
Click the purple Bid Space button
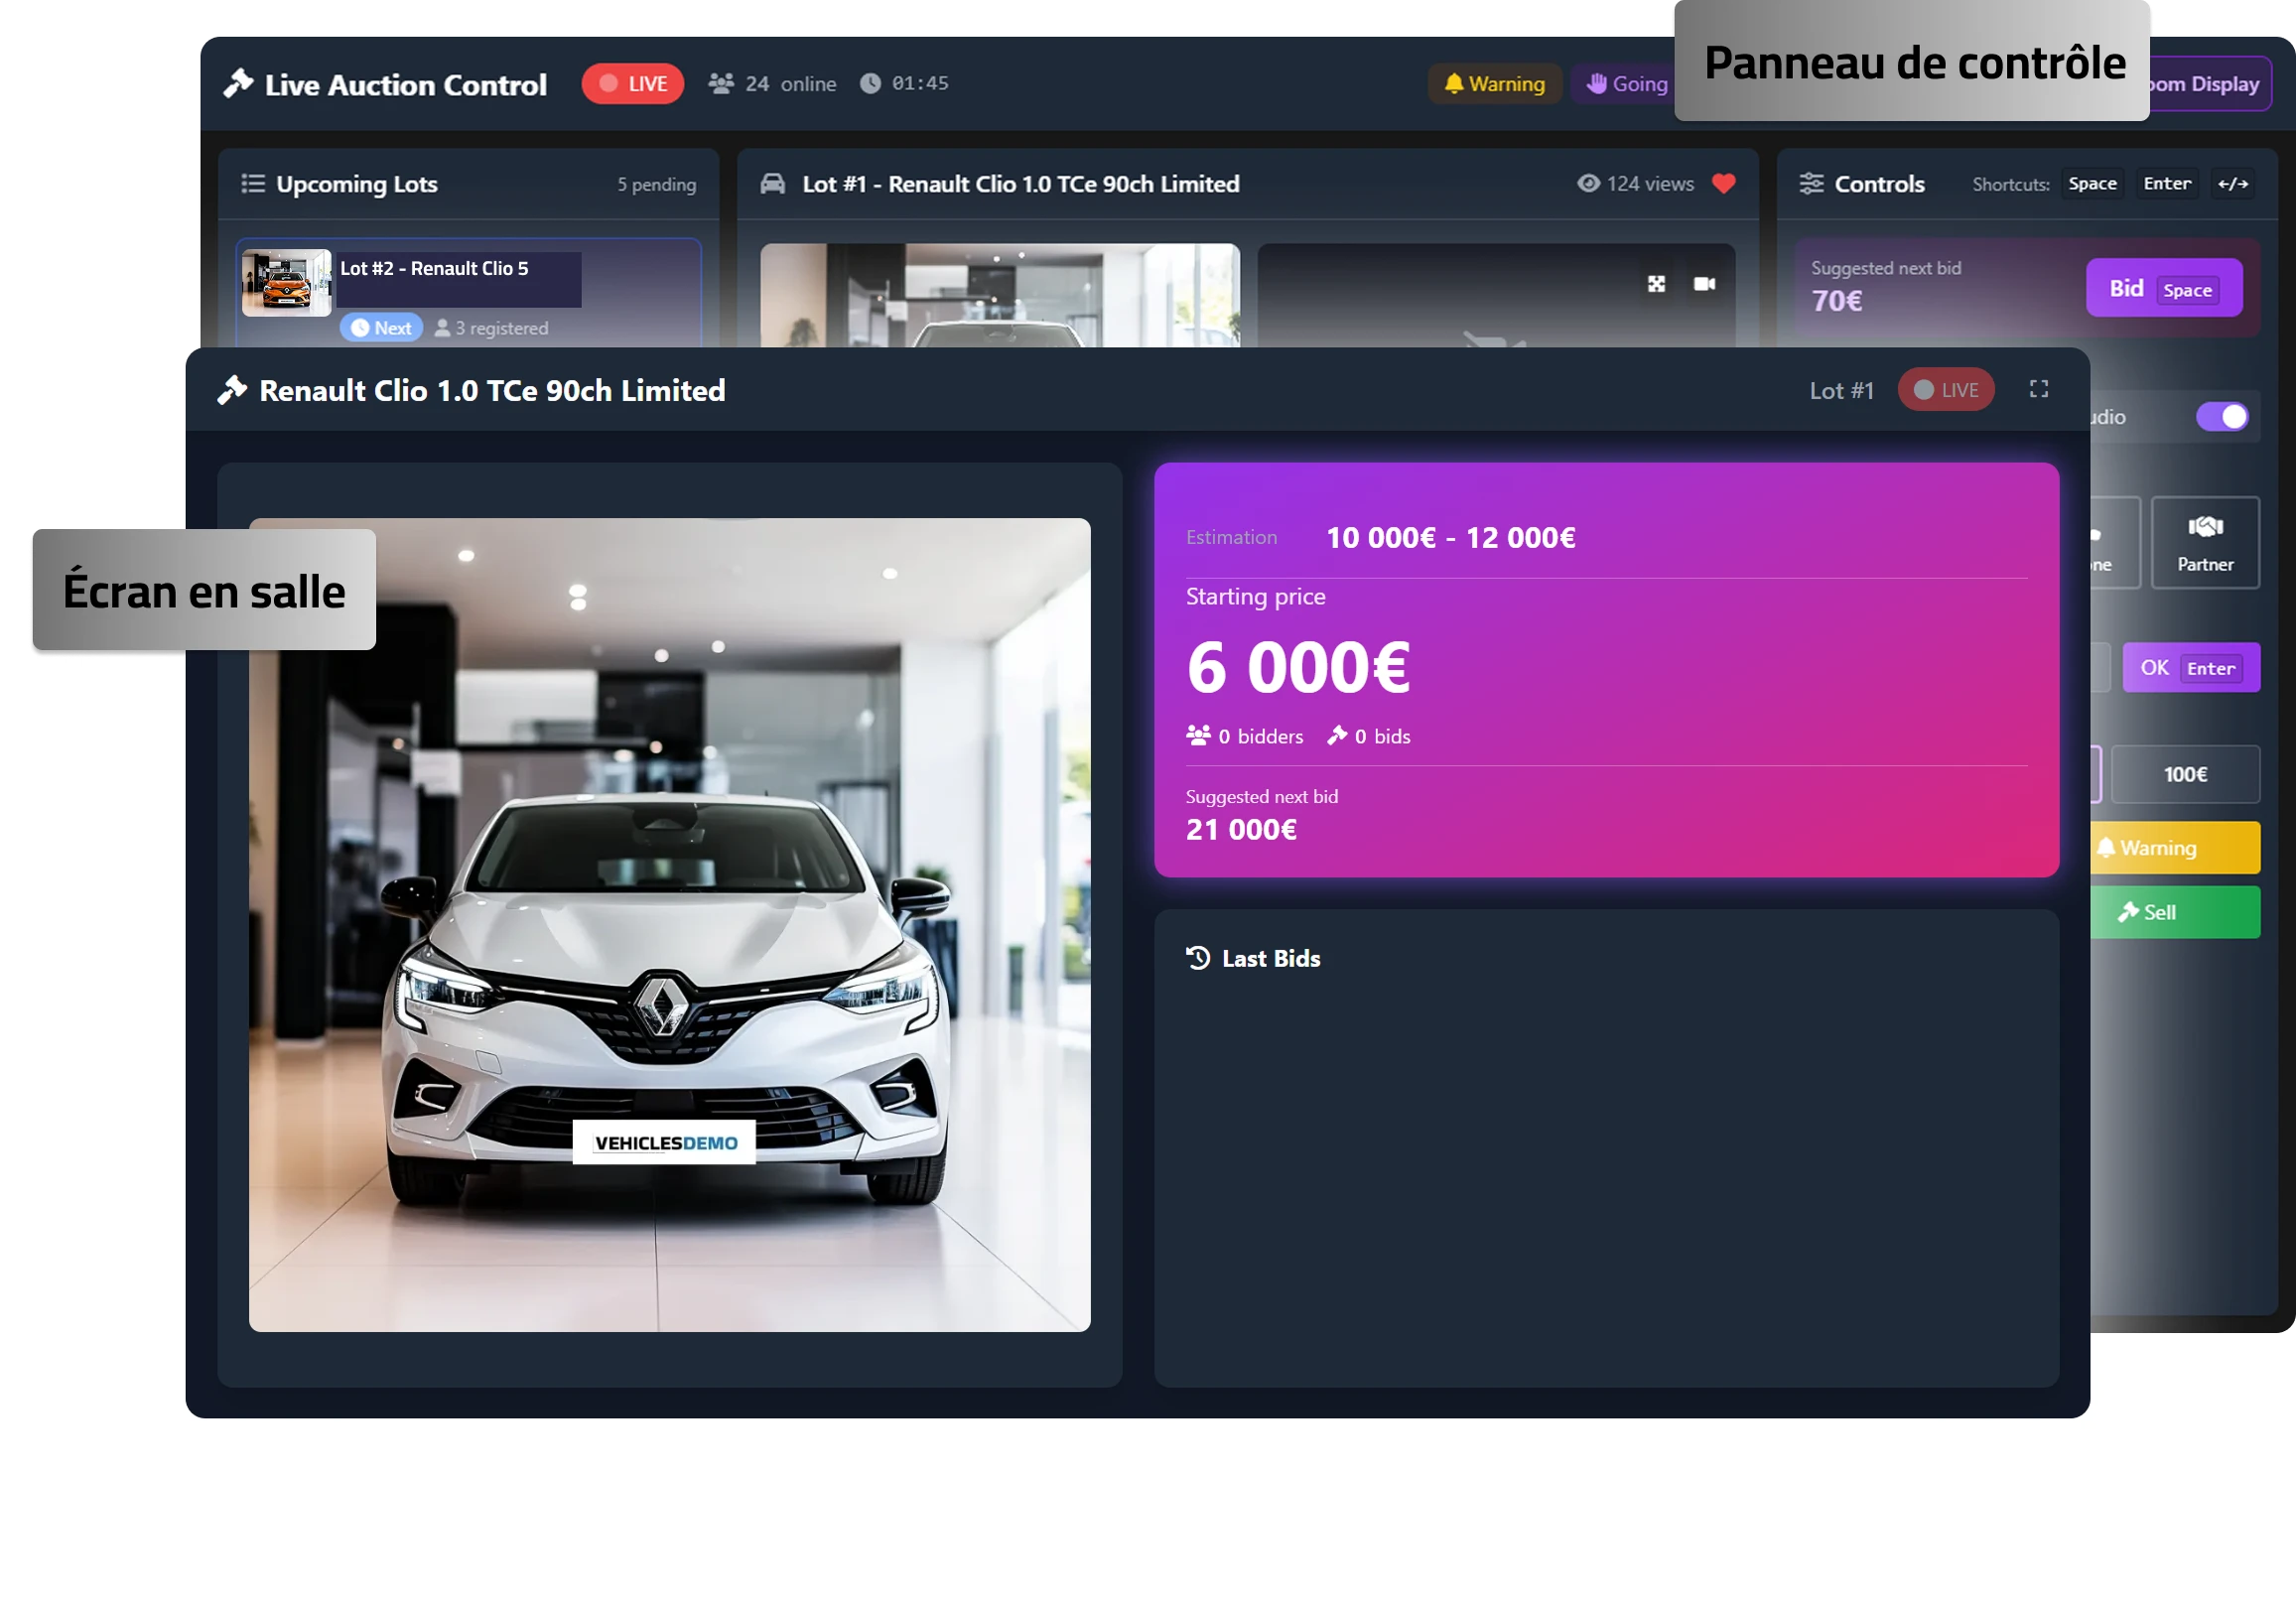tap(2164, 289)
